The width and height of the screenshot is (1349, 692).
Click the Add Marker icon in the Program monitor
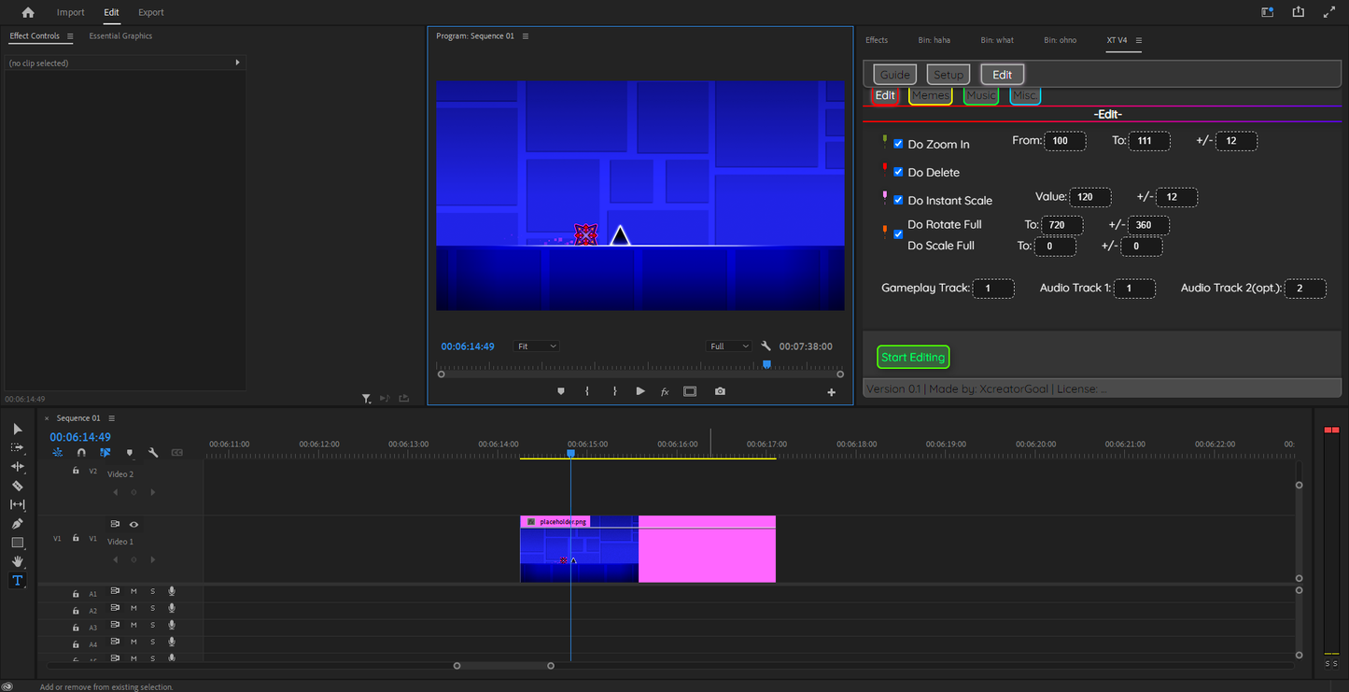(x=560, y=391)
